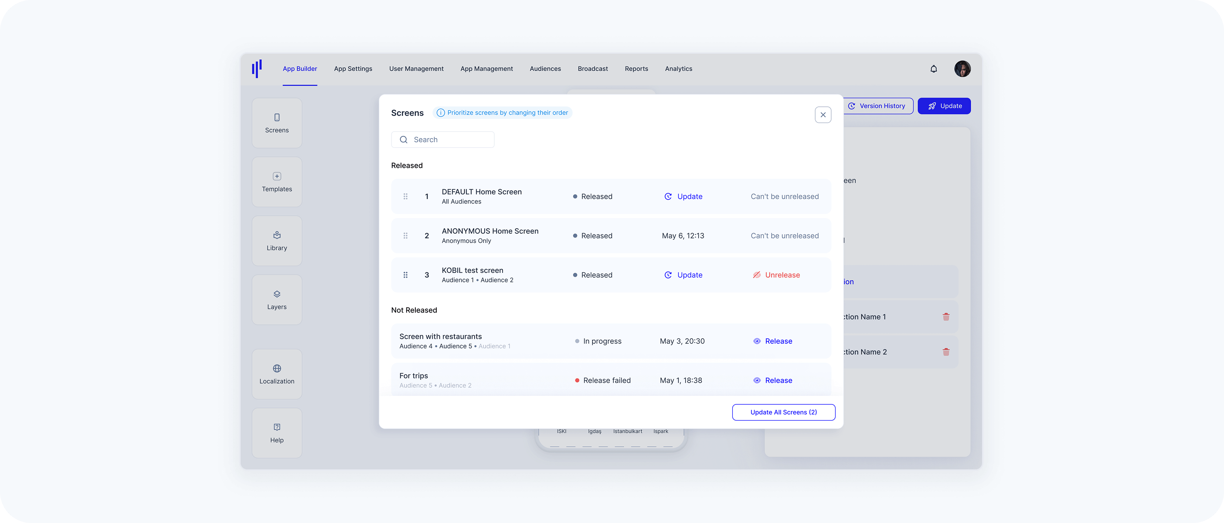Delete Action Name 2 with the trash icon

point(946,352)
